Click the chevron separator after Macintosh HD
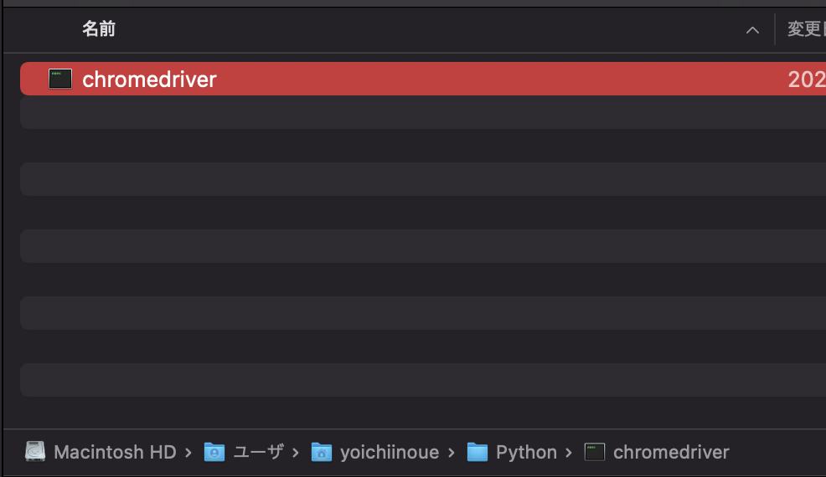Viewport: 826px width, 477px height. click(x=188, y=453)
